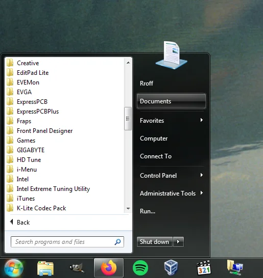Click the Fraps folder icon
Image resolution: width=263 pixels, height=278 pixels.
[10, 121]
